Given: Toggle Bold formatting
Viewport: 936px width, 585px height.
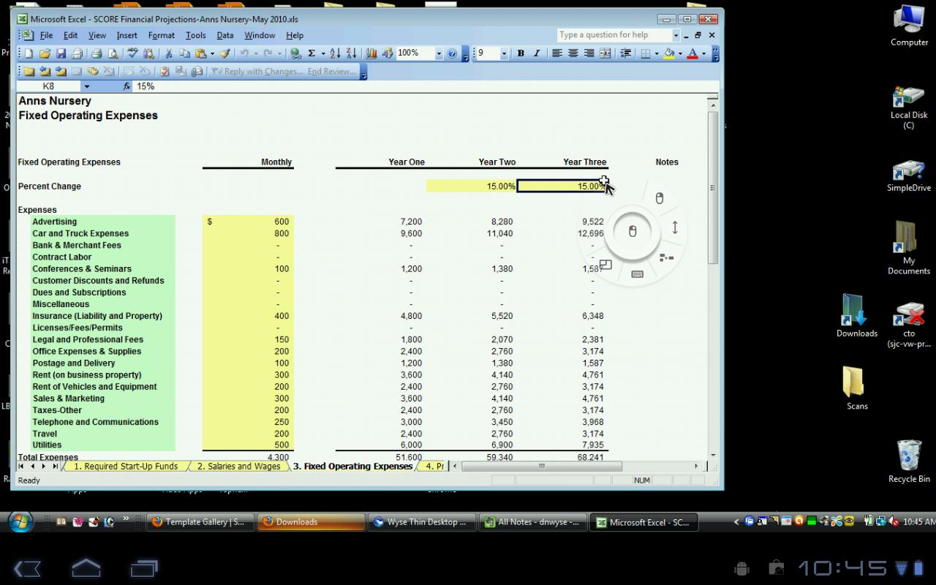Looking at the screenshot, I should (521, 53).
